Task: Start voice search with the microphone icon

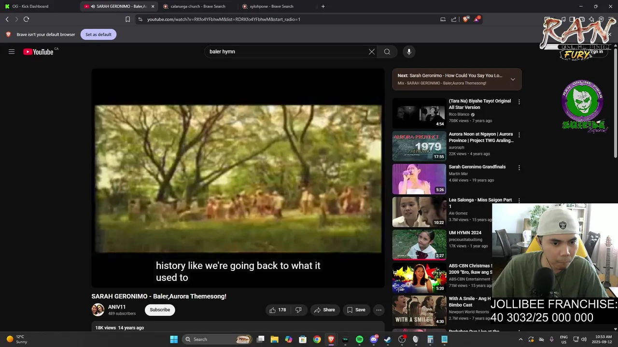Action: pyautogui.click(x=409, y=52)
